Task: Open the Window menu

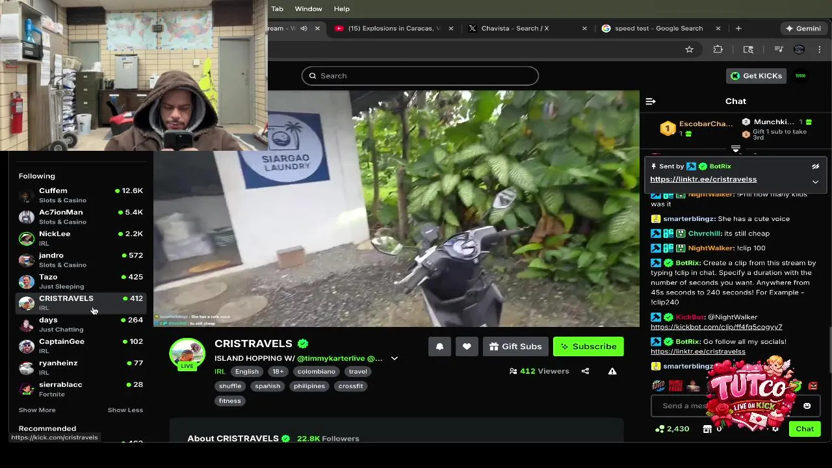Action: tap(308, 8)
